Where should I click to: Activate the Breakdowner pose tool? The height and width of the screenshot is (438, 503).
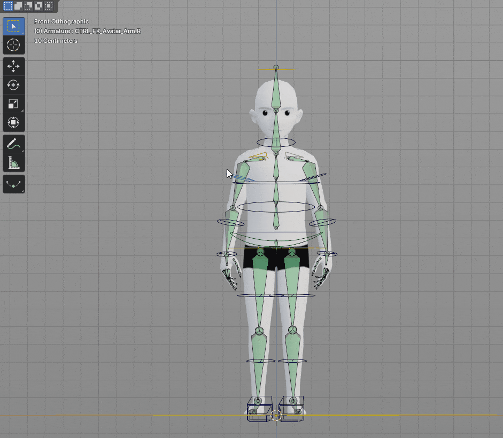(13, 184)
